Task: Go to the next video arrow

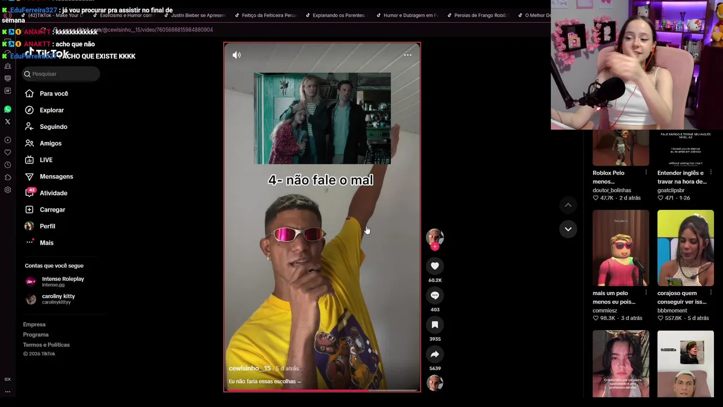Action: click(568, 229)
